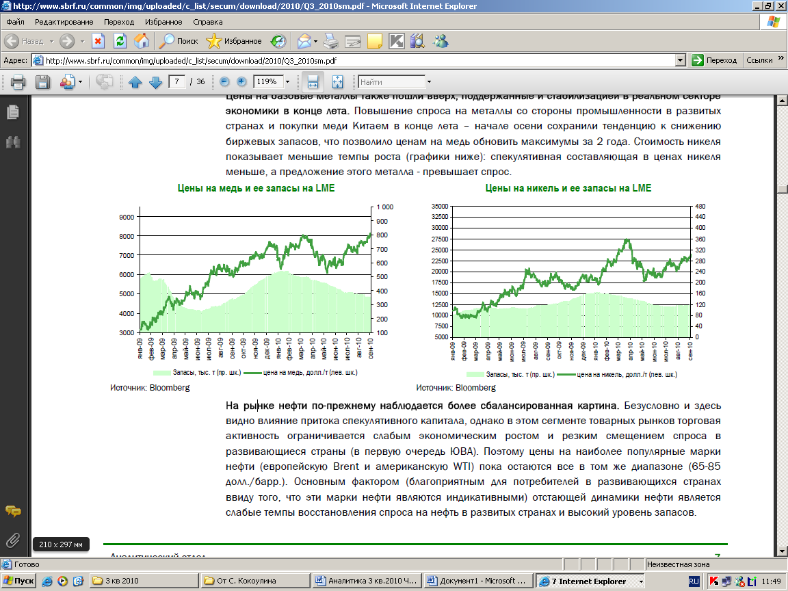Open the Поиск search pane
The width and height of the screenshot is (788, 591).
(179, 41)
